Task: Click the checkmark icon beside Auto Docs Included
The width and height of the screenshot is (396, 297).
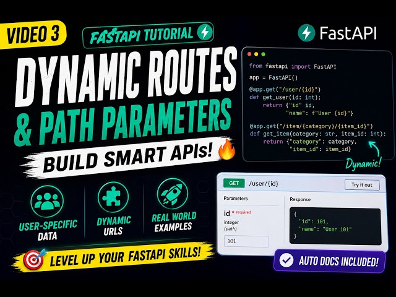Action: (286, 260)
